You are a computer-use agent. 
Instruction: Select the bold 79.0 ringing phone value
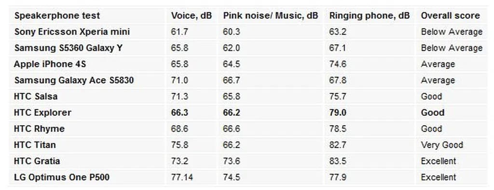(338, 113)
